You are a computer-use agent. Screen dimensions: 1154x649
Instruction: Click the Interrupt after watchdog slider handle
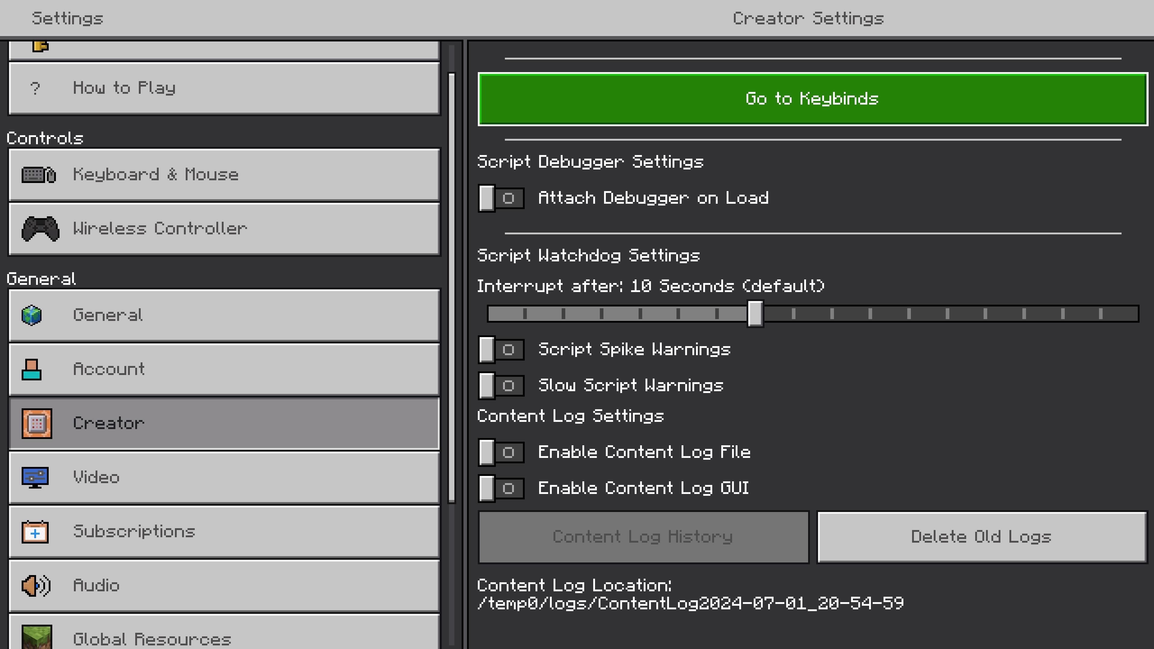tap(755, 313)
